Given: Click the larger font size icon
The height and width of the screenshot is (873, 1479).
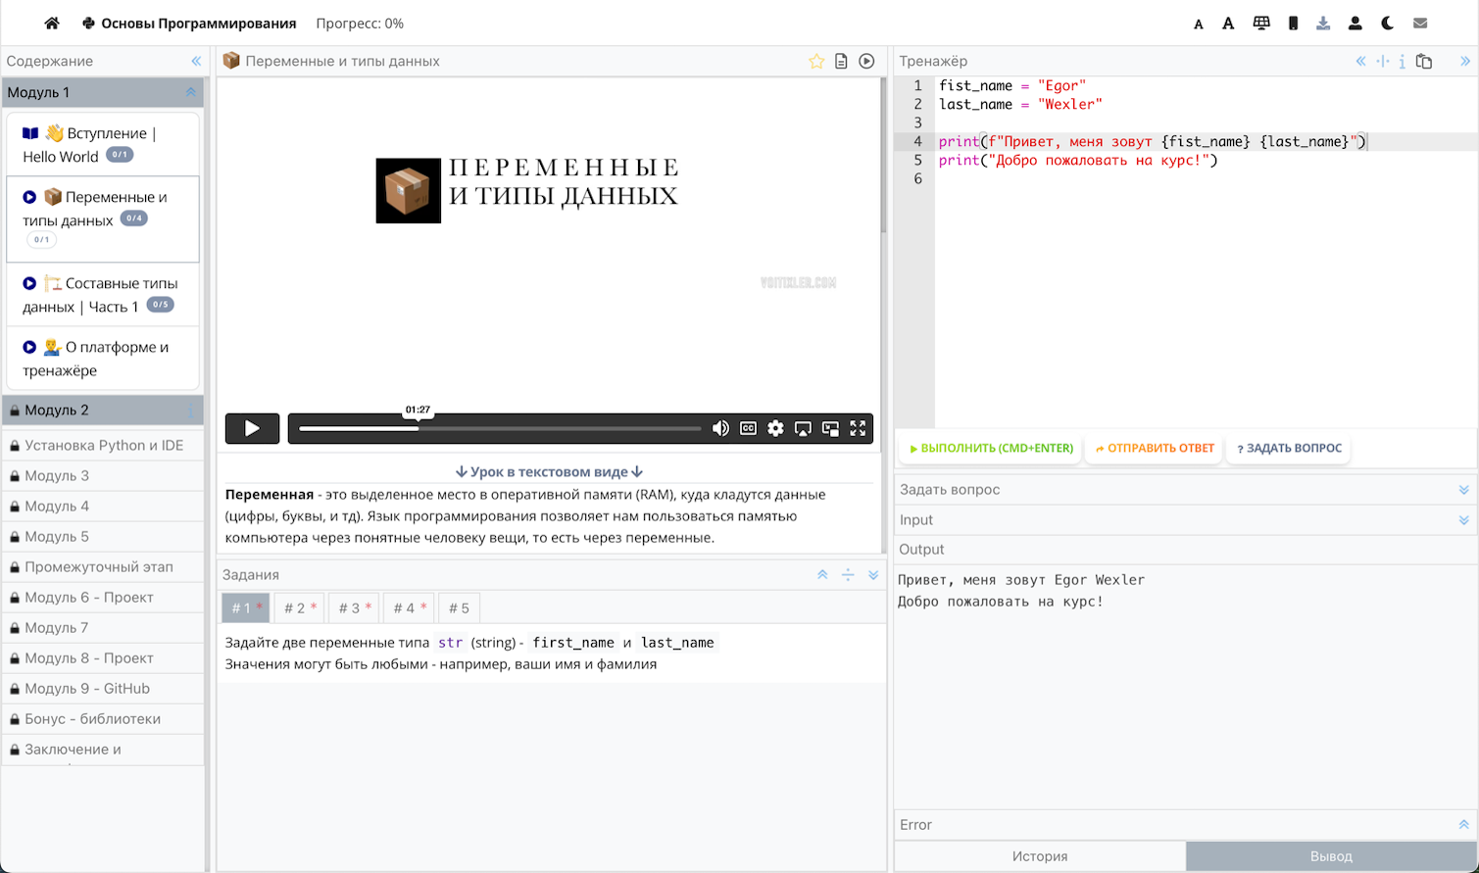Looking at the screenshot, I should [x=1228, y=24].
